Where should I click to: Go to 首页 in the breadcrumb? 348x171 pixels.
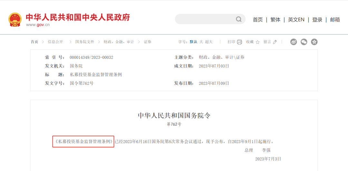pos(34,42)
